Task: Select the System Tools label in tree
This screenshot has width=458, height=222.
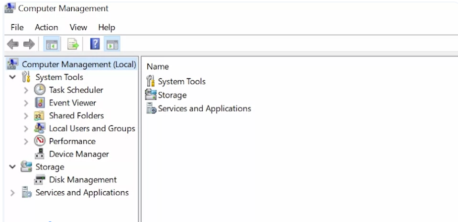Action: (x=59, y=77)
